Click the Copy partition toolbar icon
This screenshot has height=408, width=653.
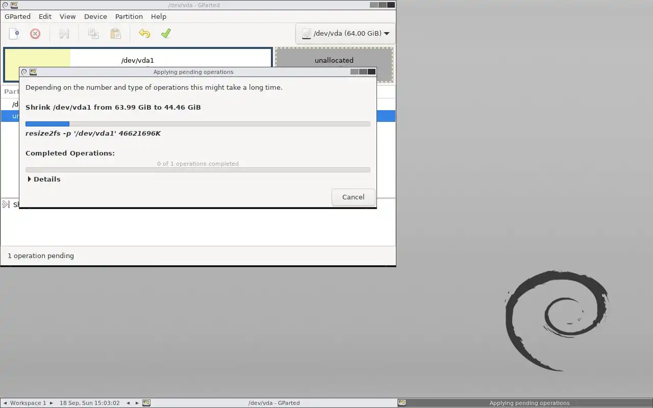(93, 34)
